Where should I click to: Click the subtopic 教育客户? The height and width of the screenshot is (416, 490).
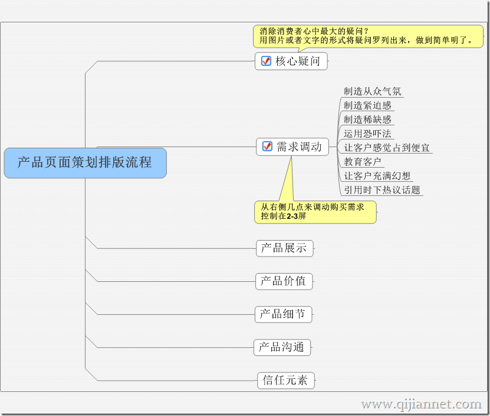pyautogui.click(x=363, y=162)
